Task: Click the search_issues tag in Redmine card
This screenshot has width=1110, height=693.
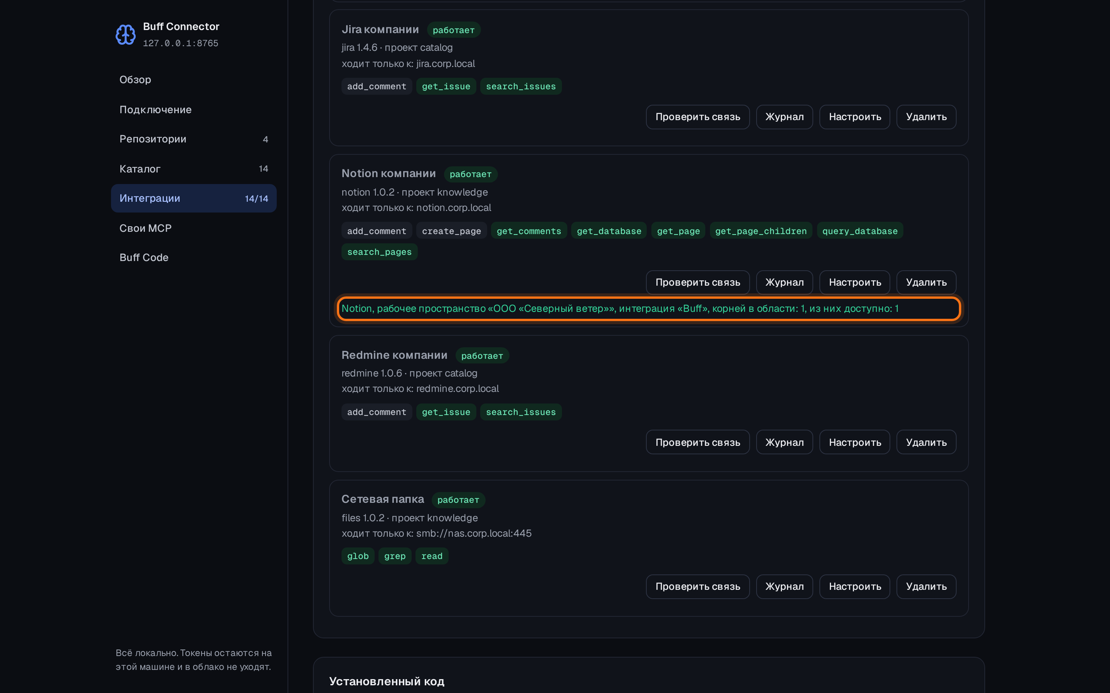Action: point(521,412)
